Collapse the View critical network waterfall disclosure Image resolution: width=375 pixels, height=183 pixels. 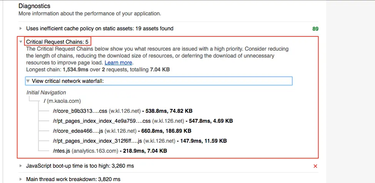click(x=28, y=81)
